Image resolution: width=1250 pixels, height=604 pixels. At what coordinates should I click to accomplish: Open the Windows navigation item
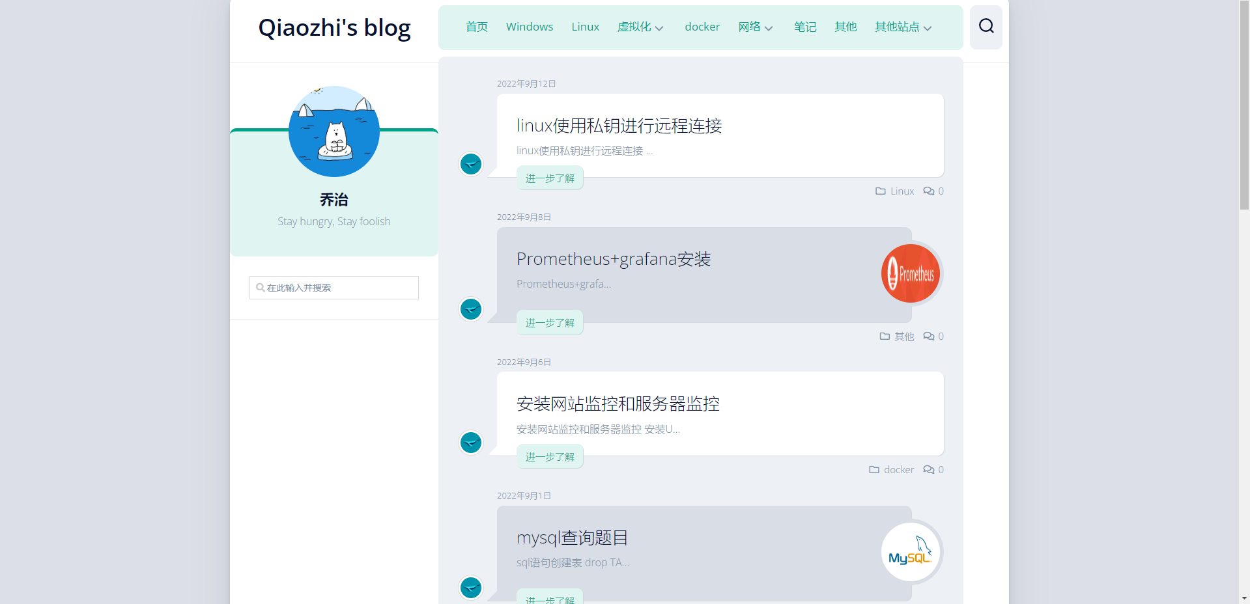[x=530, y=27]
